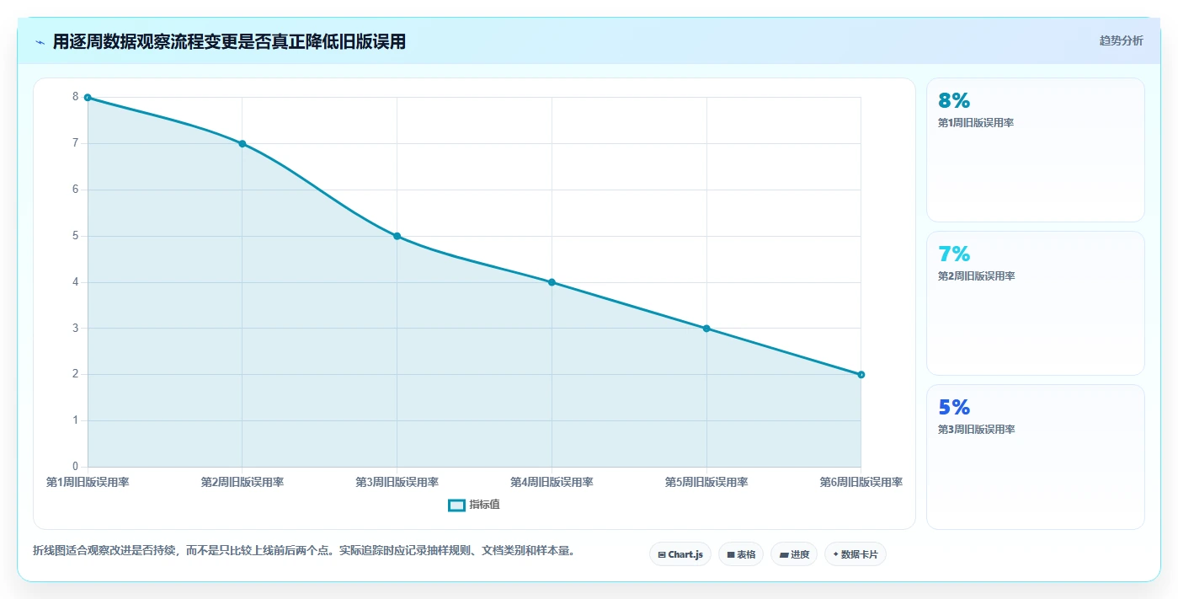Click the 趋势分析 label in the header
Image resolution: width=1178 pixels, height=599 pixels.
click(x=1121, y=40)
